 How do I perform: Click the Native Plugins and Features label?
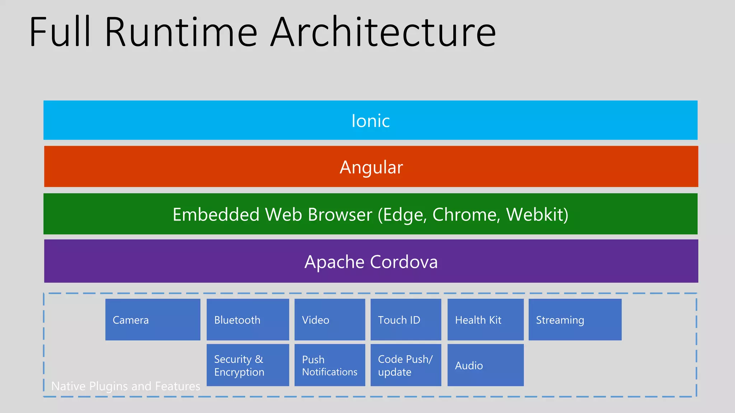click(x=126, y=386)
